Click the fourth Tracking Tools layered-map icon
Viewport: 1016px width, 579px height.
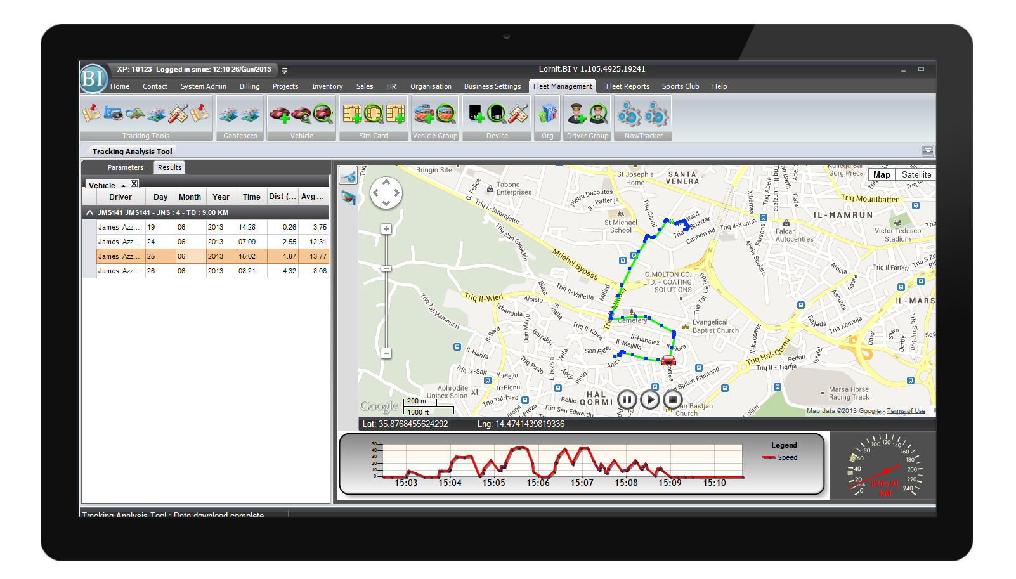(156, 114)
